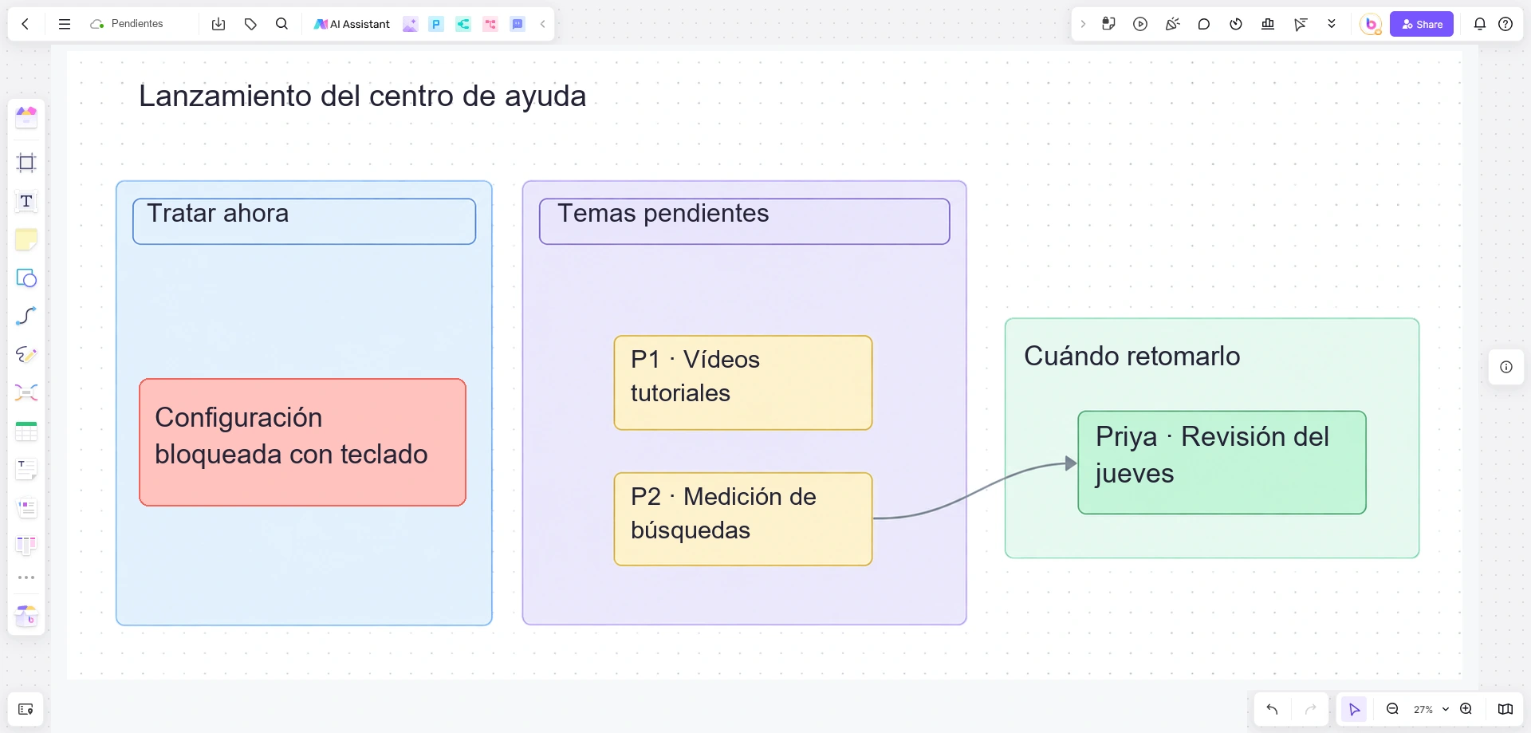Show more tools ellipsis
Viewport: 1531px width, 733px height.
coord(26,577)
